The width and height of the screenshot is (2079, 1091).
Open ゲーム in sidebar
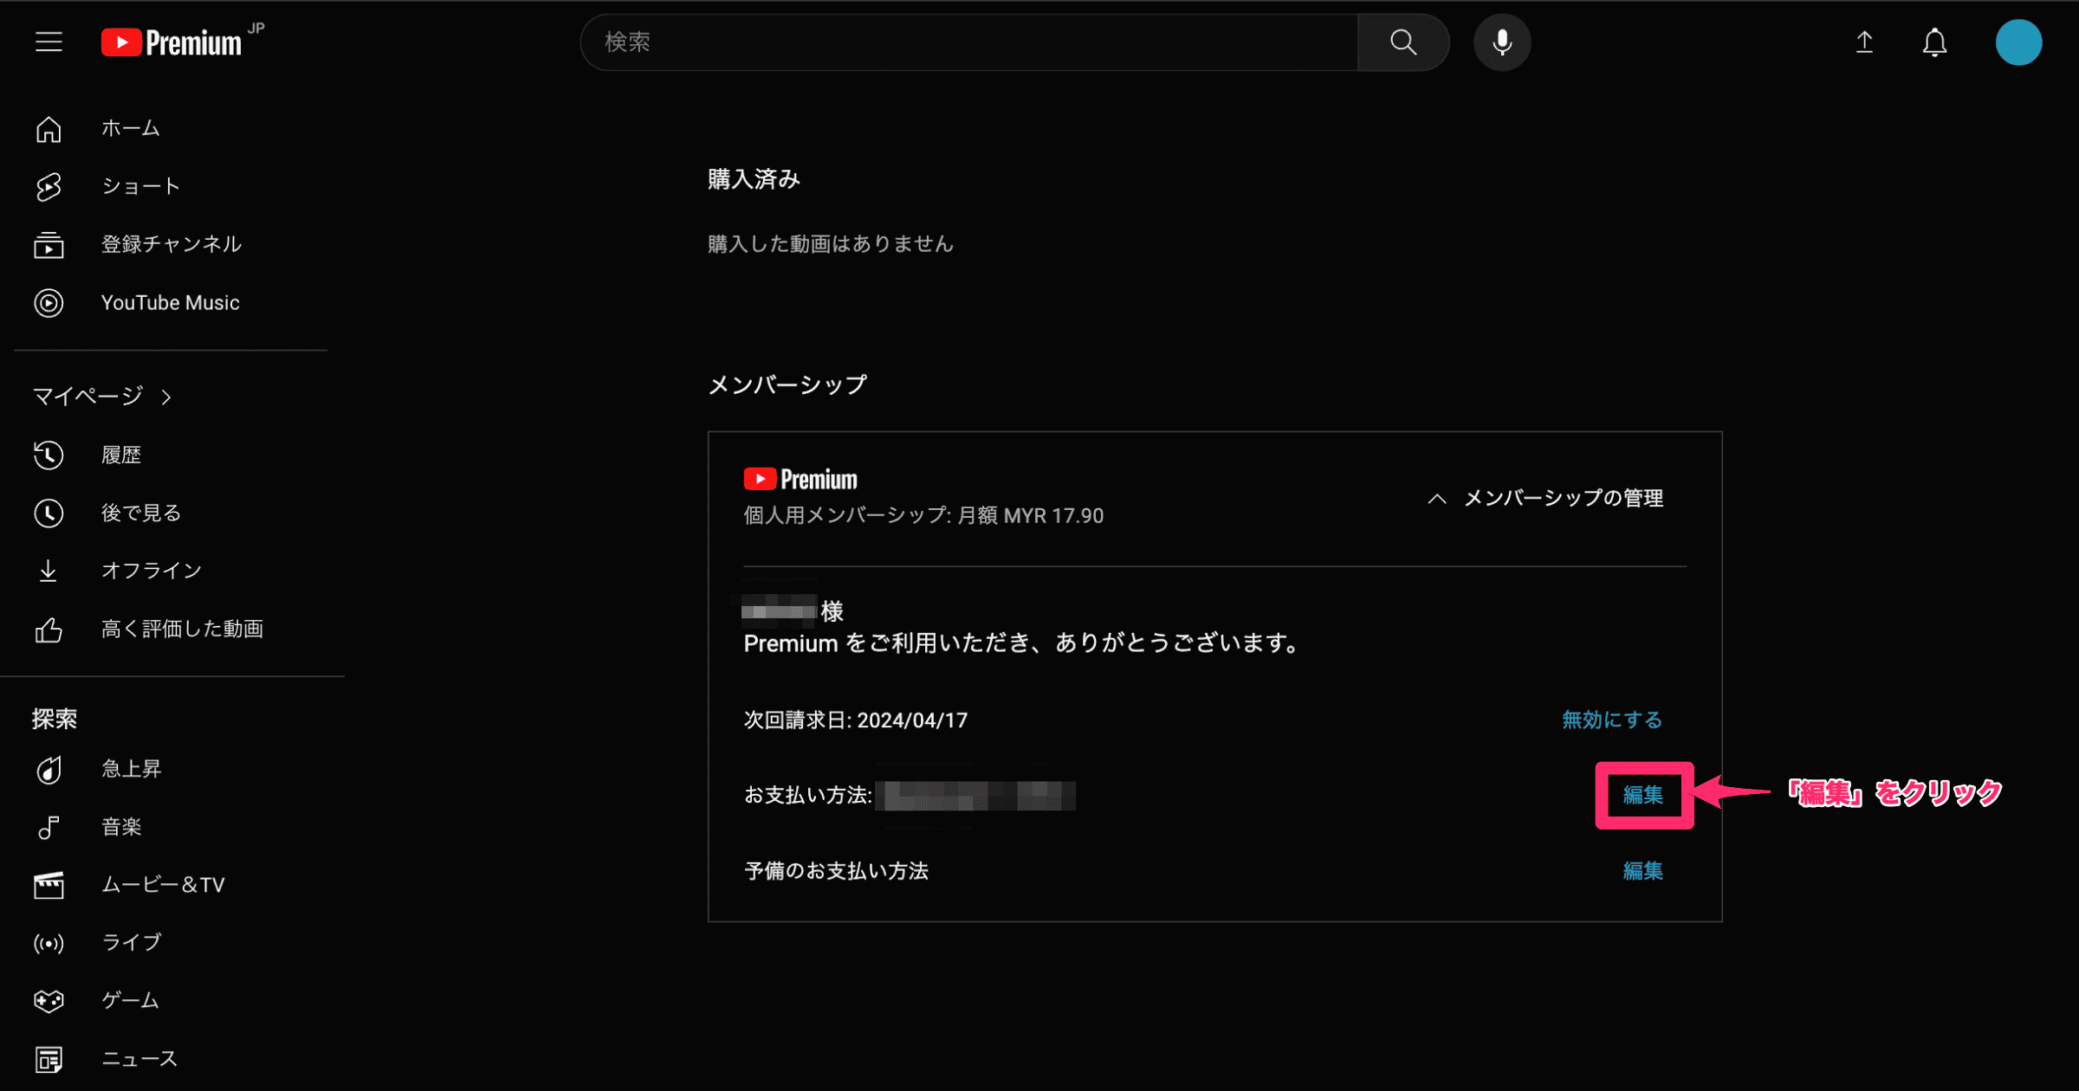[130, 1000]
